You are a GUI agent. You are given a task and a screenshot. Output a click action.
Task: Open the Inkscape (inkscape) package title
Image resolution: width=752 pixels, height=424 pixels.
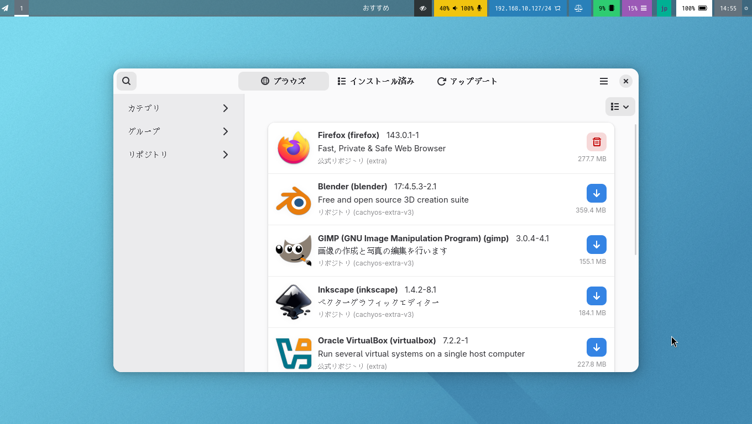click(358, 290)
